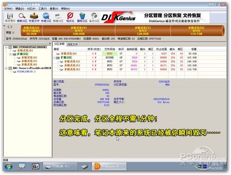
Task: Click the magnifier icon on the taskbar
Action: [x=22, y=166]
